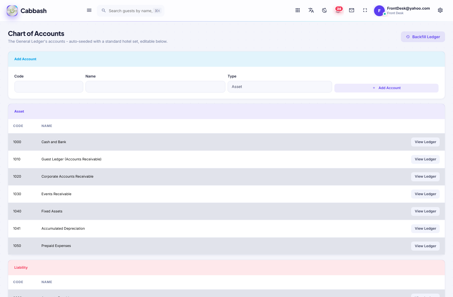The image size is (453, 297).
Task: Click the Asset table NAME column header
Action: coord(47,126)
